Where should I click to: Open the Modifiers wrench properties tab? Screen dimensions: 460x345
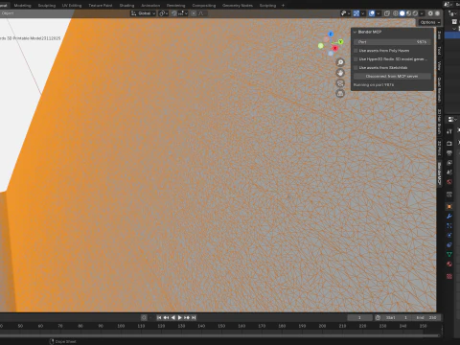click(x=449, y=217)
